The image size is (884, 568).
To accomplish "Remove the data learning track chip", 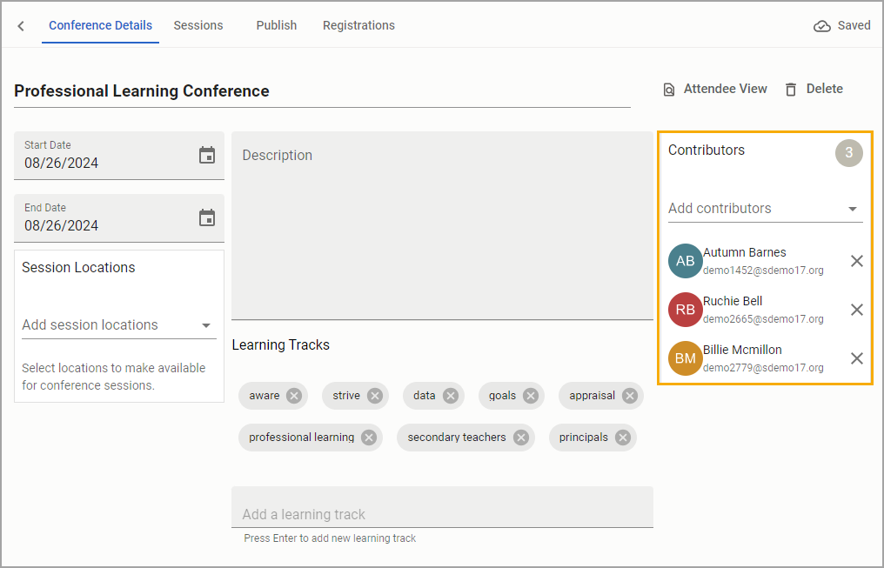I will [450, 396].
